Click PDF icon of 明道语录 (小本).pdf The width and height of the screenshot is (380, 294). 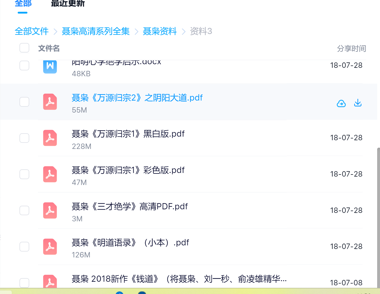point(50,247)
